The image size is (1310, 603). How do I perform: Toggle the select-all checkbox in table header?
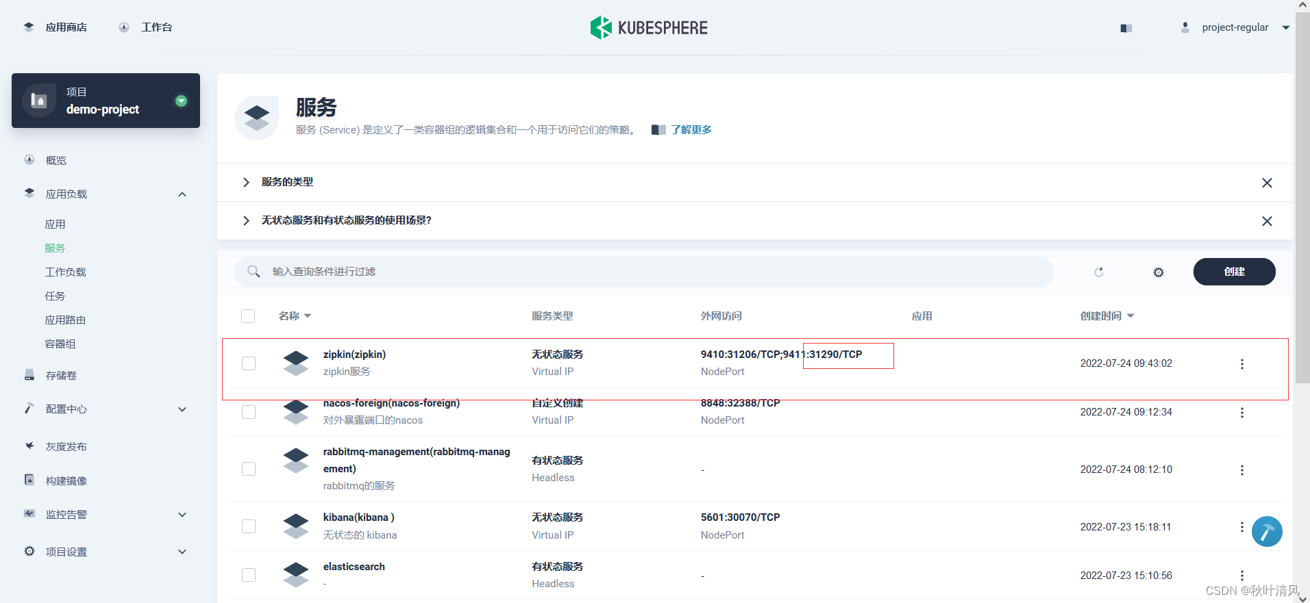click(248, 316)
